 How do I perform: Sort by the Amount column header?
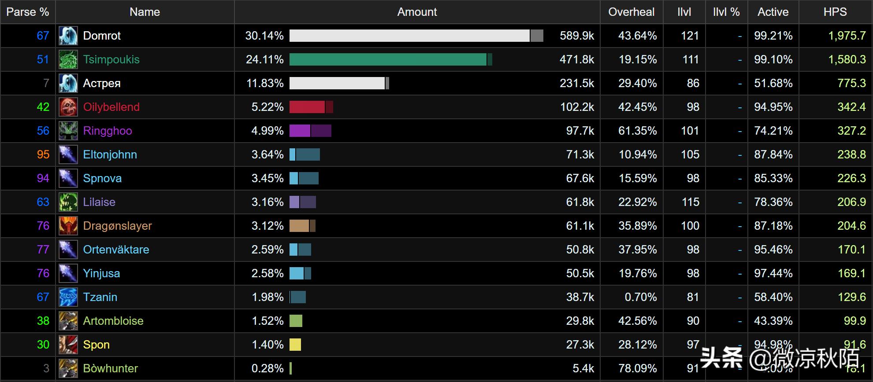tap(417, 12)
